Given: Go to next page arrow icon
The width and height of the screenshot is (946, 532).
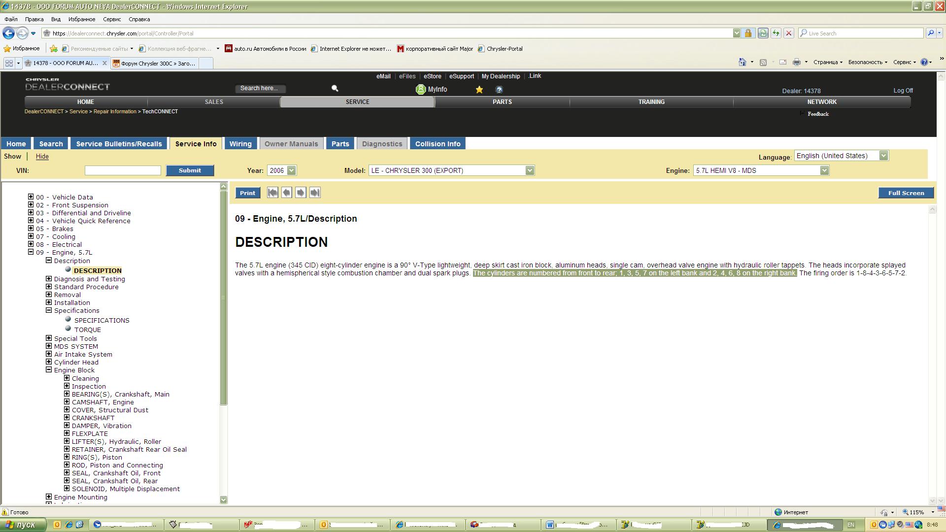Looking at the screenshot, I should tap(301, 193).
